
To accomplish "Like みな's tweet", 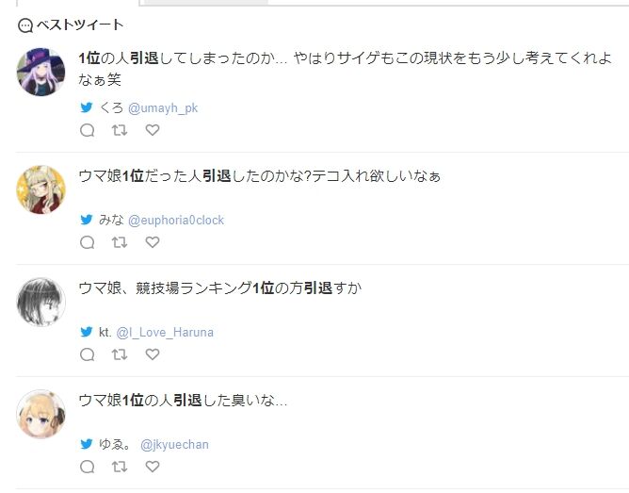I will pyautogui.click(x=153, y=243).
